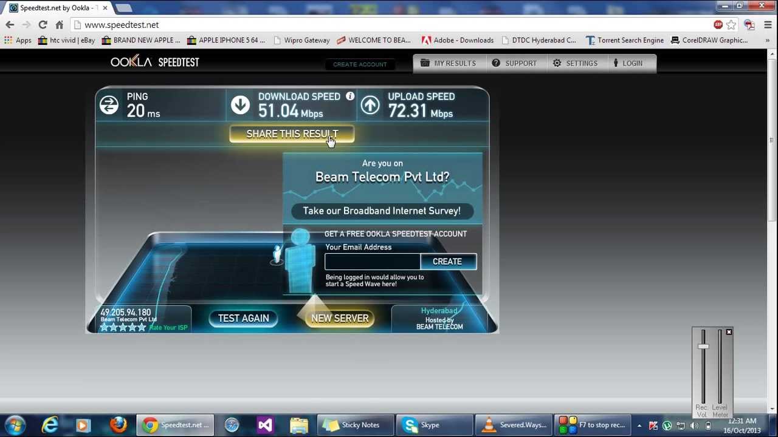The height and width of the screenshot is (437, 778).
Task: Open the htc vivid eBay bookmark
Action: [x=66, y=40]
